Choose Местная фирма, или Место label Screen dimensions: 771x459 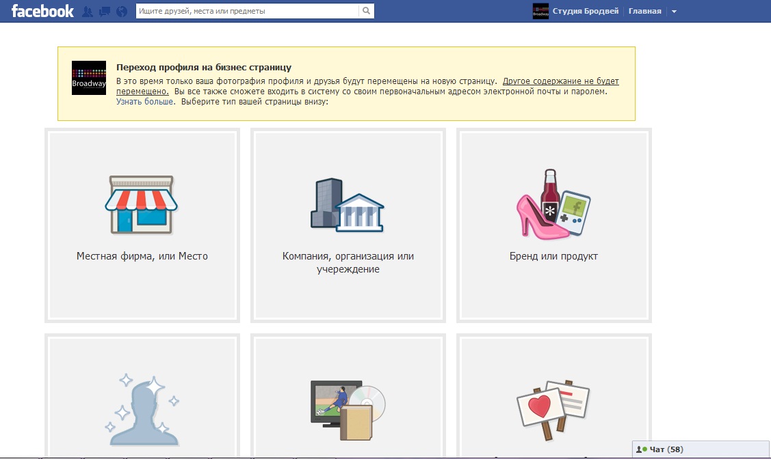142,255
